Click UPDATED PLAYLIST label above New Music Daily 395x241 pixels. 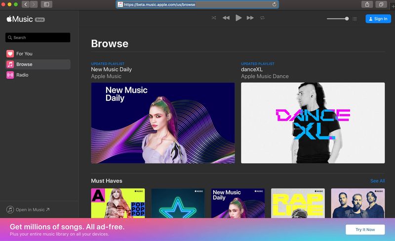[108, 64]
